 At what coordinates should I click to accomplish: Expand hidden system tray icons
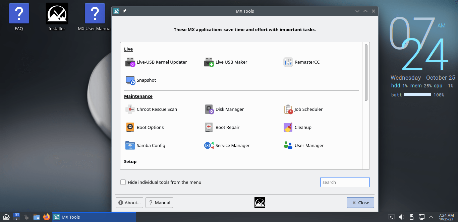point(431,217)
